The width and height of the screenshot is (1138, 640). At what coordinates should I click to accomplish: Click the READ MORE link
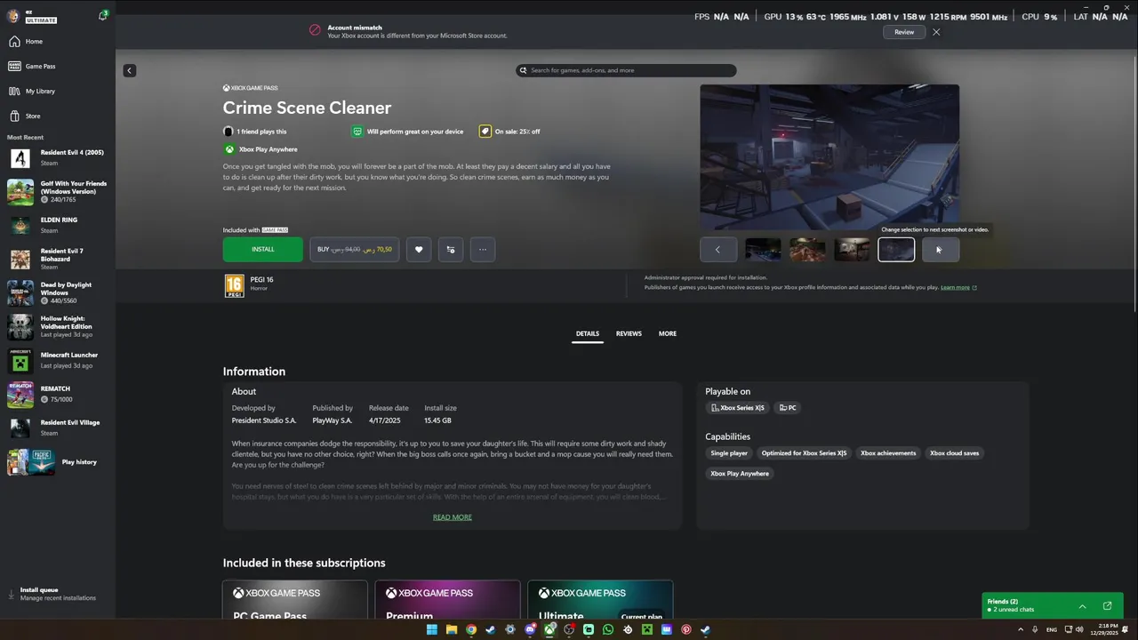tap(453, 517)
